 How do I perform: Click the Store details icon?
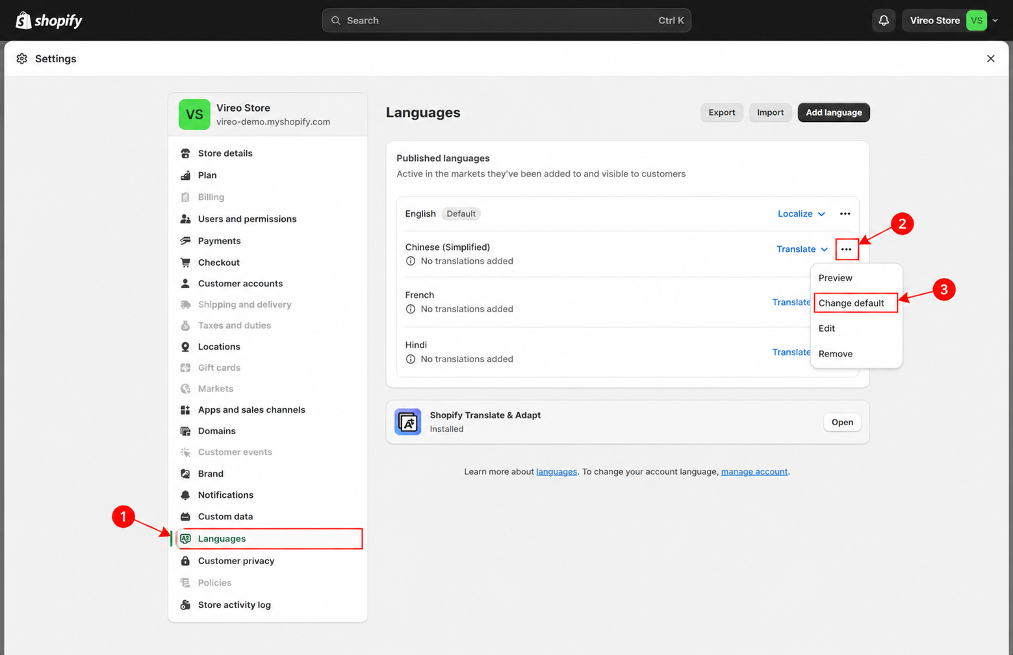pos(185,153)
